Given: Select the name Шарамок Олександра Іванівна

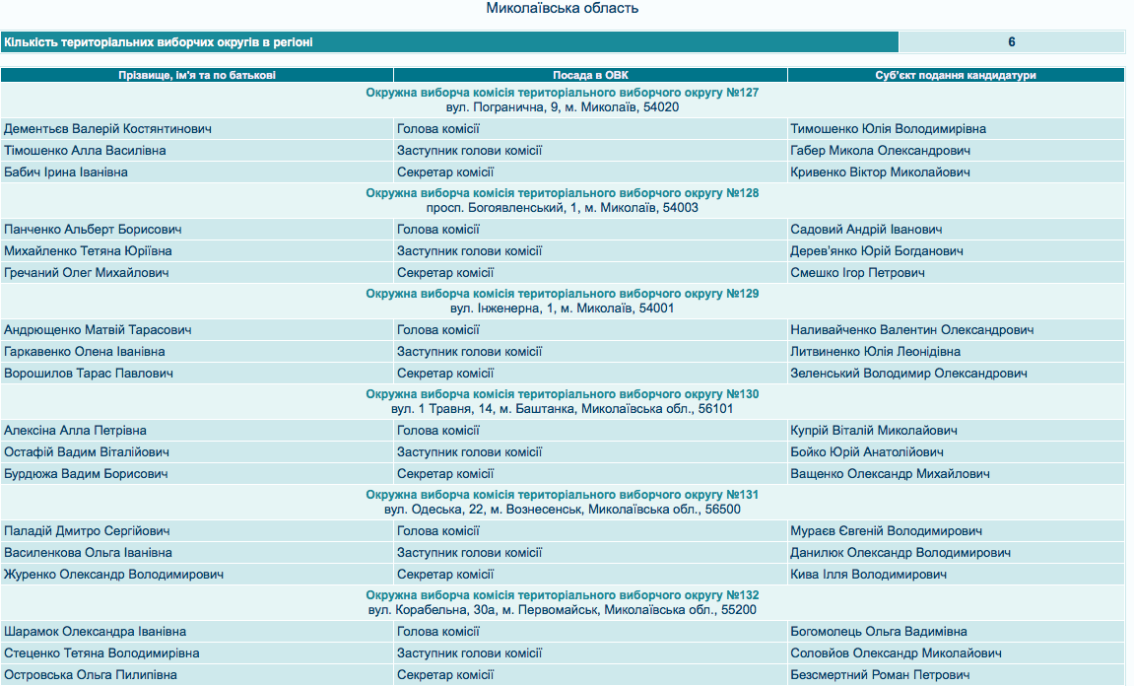Looking at the screenshot, I should [95, 632].
